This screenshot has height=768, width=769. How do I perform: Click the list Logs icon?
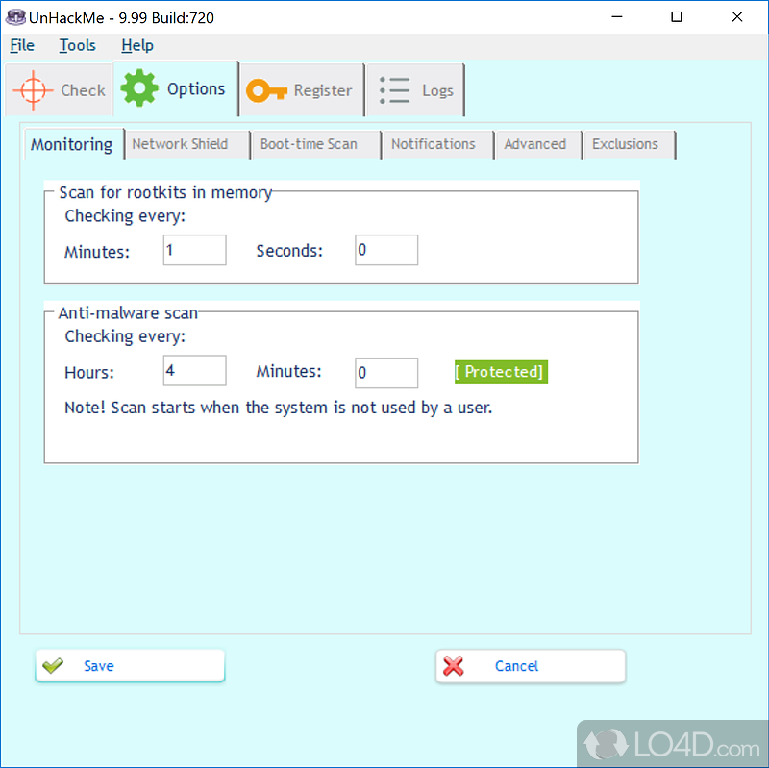point(394,90)
